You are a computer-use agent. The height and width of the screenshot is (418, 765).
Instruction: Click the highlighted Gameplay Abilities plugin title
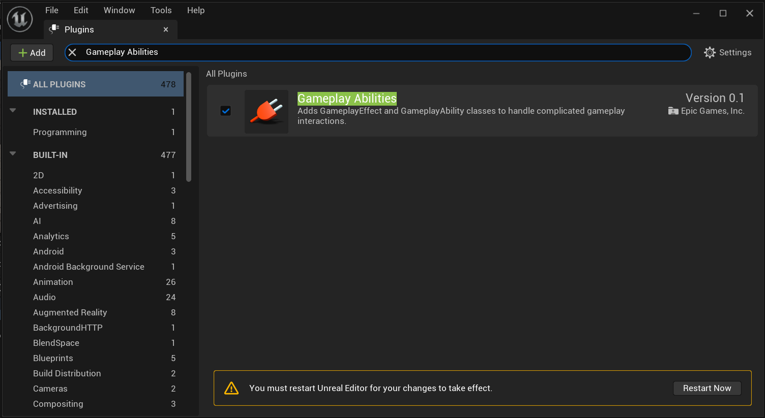pos(347,99)
